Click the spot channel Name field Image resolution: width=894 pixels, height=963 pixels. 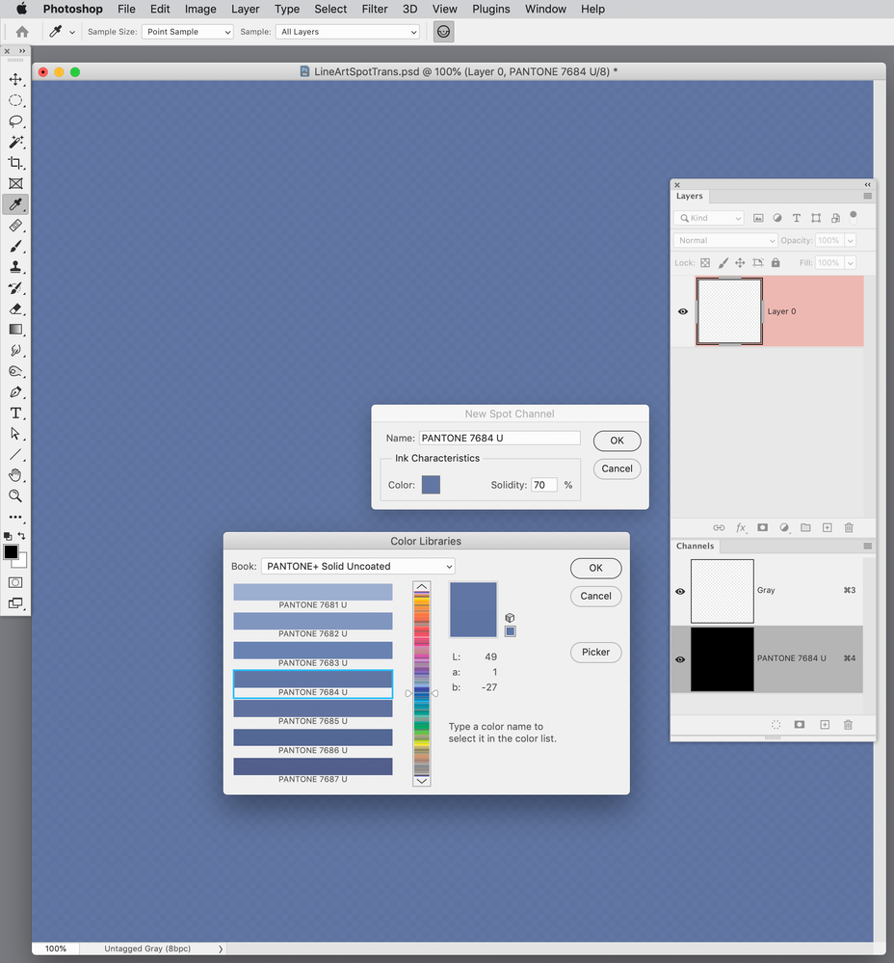tap(499, 438)
